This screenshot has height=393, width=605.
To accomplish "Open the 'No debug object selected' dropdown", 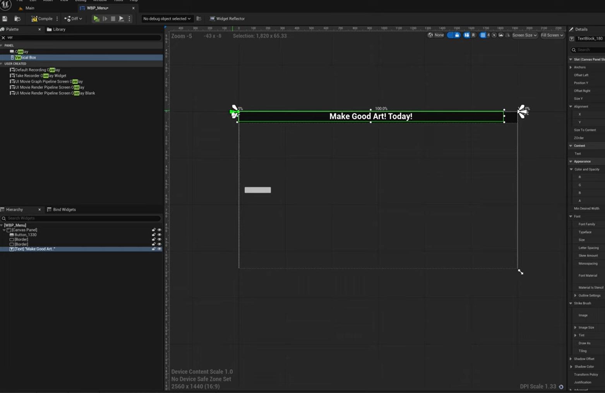I will [167, 19].
